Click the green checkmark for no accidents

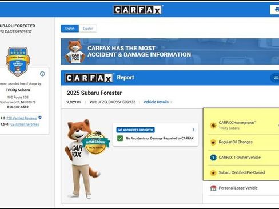[120, 138]
